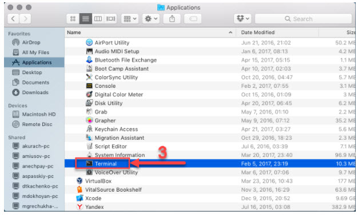Open AirDrop in the sidebar
Viewport: 358px width, 215px height.
[x=31, y=42]
